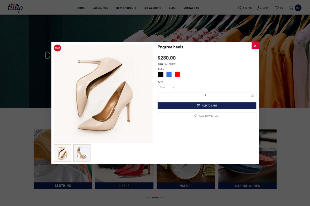
Task: Select the first carousel pagination dash
Action: point(148,197)
